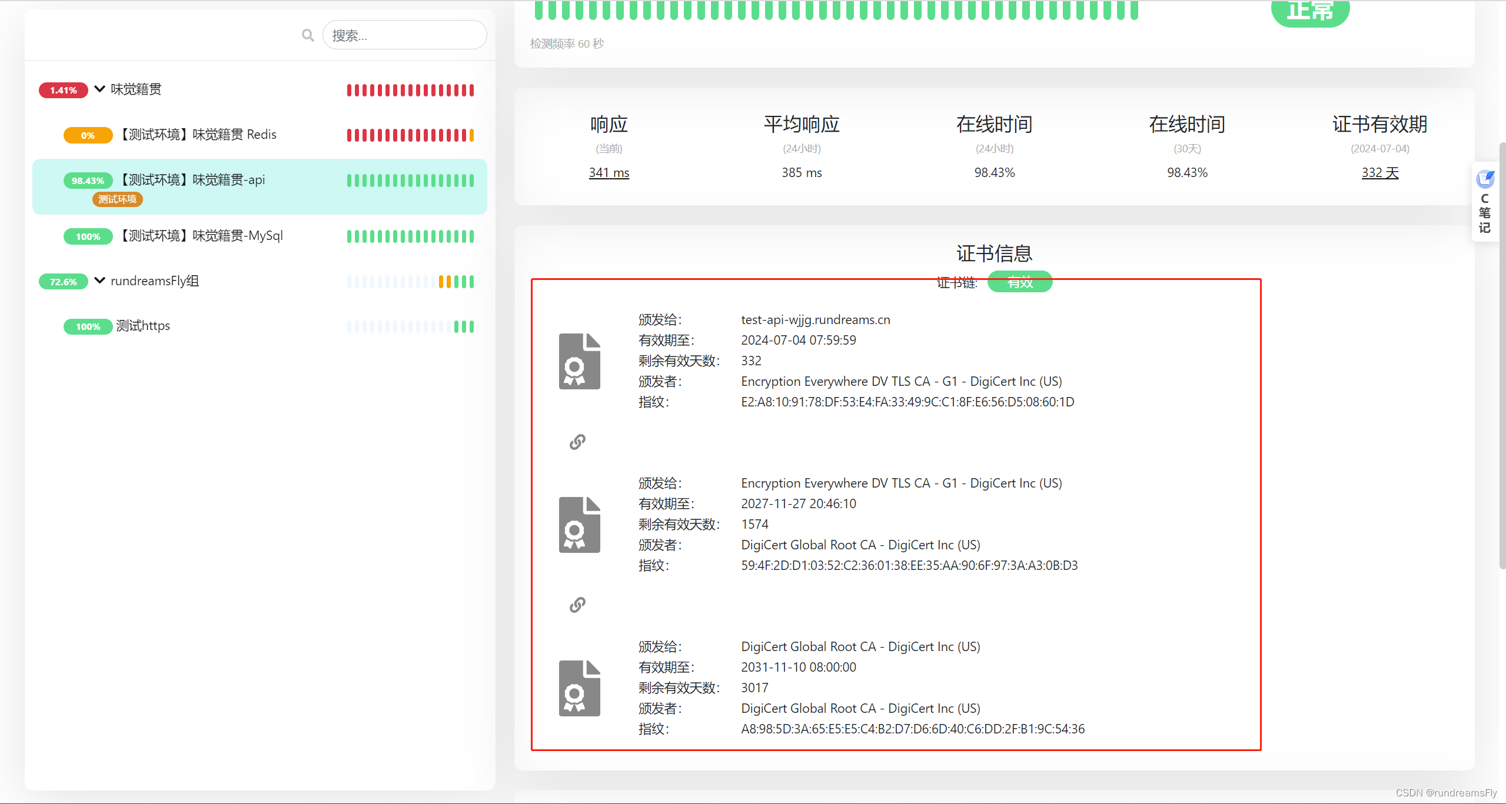Click the intermediate CA certificate icon
This screenshot has width=1506, height=804.
tap(580, 525)
